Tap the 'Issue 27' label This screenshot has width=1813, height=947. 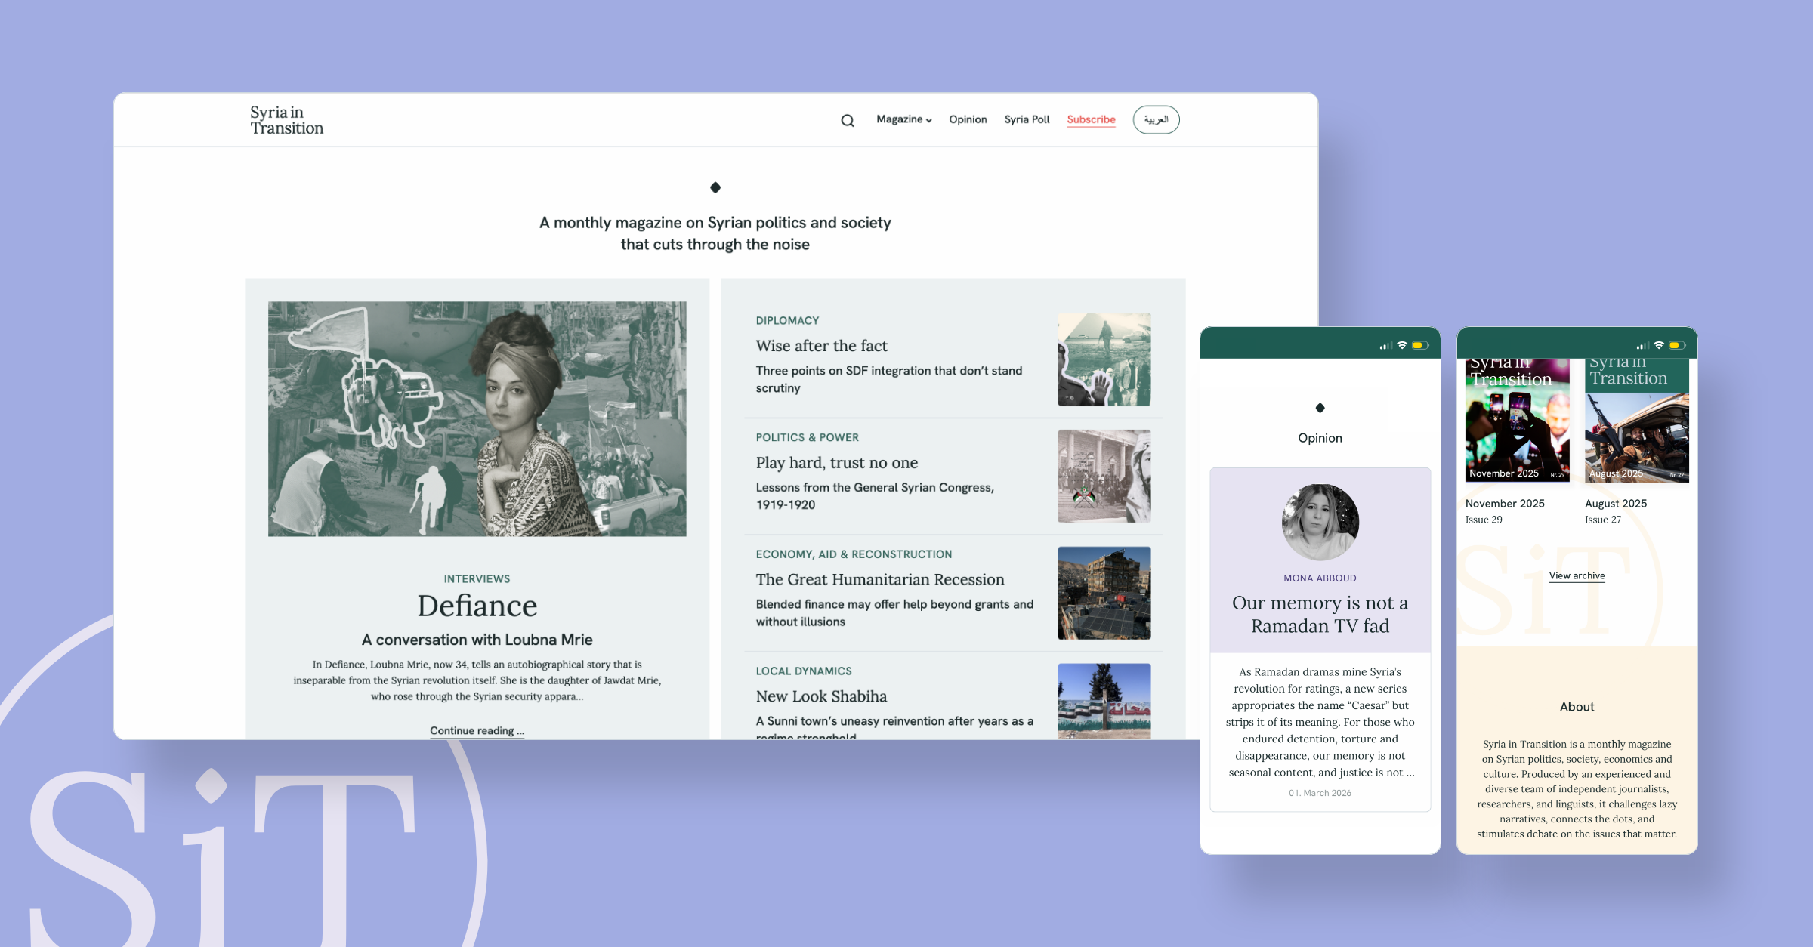click(x=1603, y=520)
